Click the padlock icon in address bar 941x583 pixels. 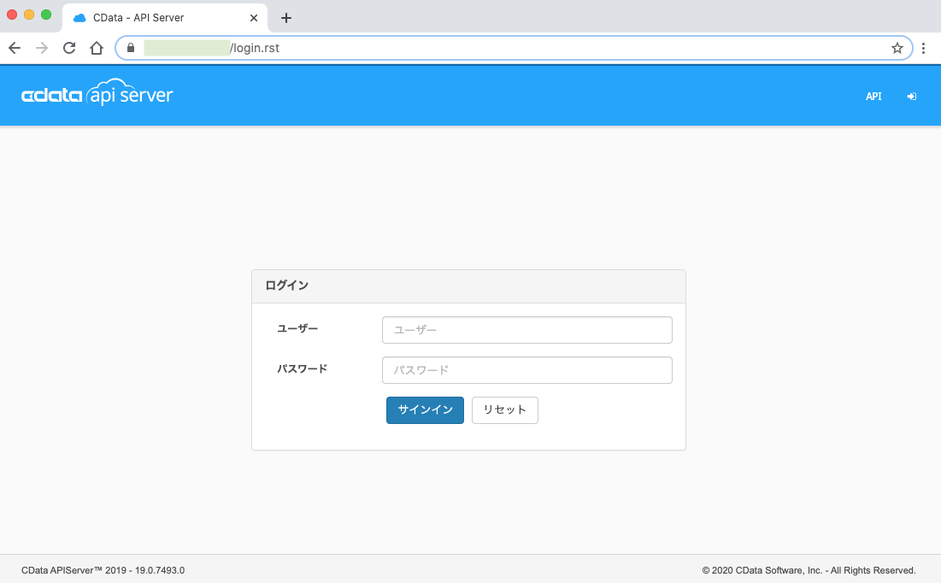(x=130, y=48)
